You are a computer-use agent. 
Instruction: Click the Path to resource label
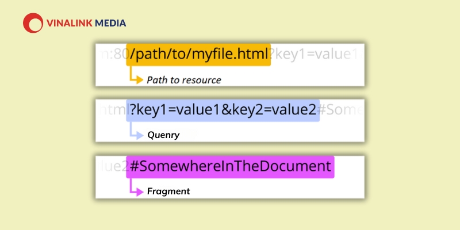pyautogui.click(x=184, y=80)
